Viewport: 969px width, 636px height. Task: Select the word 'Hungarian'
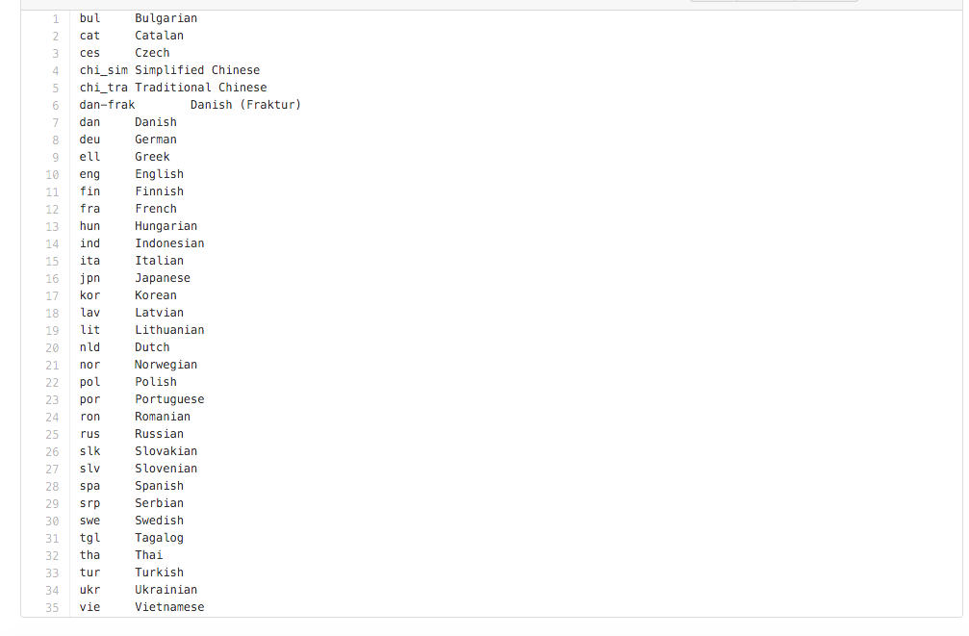pos(166,226)
